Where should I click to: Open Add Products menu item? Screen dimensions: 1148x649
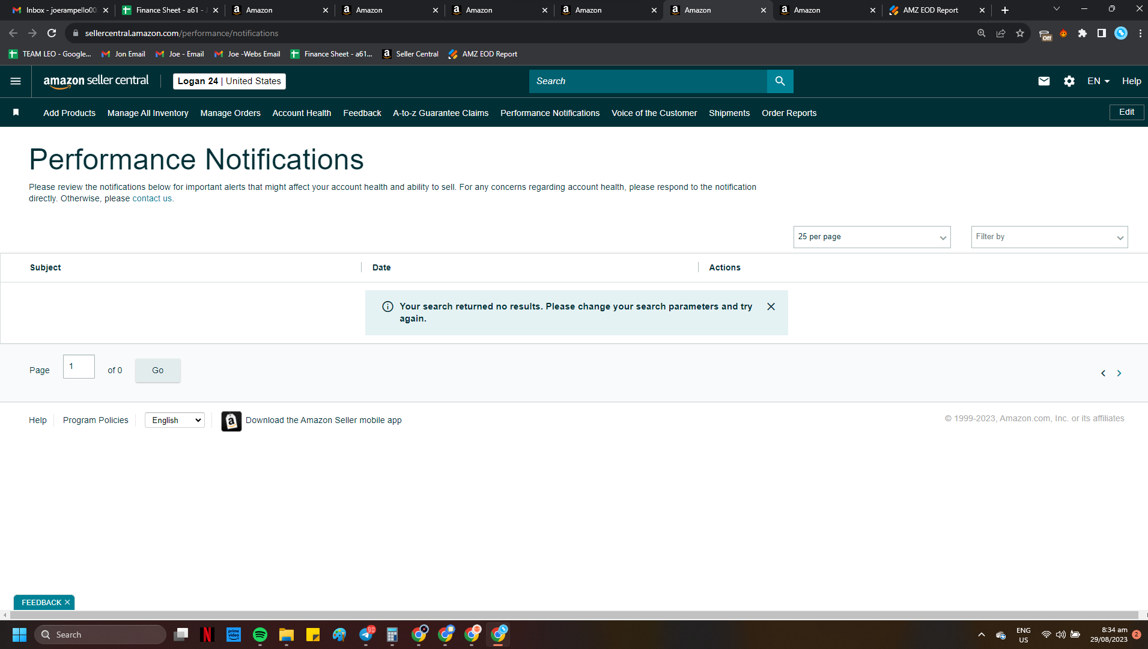coord(69,113)
